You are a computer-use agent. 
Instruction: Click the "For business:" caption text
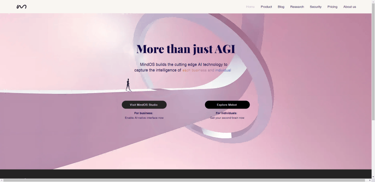[144, 113]
